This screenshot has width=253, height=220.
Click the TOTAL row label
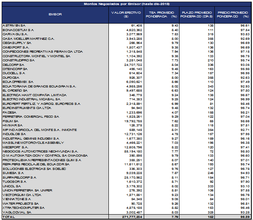click(x=9, y=217)
